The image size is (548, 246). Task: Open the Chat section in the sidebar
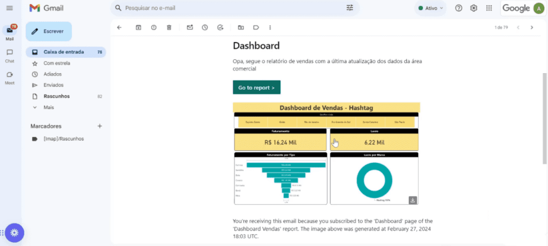pos(10,55)
